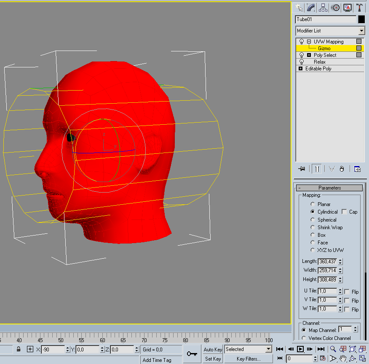This screenshot has height=364, width=369.
Task: Open the Selected key filter dropdown
Action: pyautogui.click(x=268, y=349)
